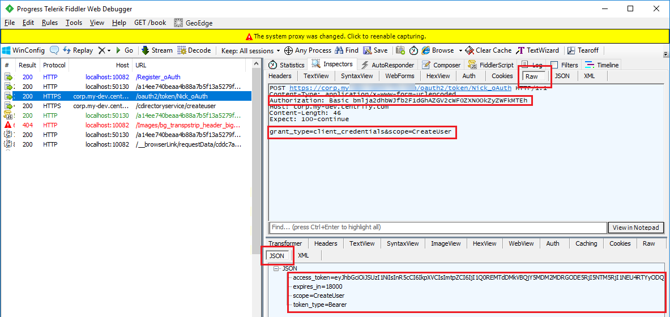Clear Cache from the toolbar
Image resolution: width=670 pixels, height=317 pixels.
tap(488, 50)
